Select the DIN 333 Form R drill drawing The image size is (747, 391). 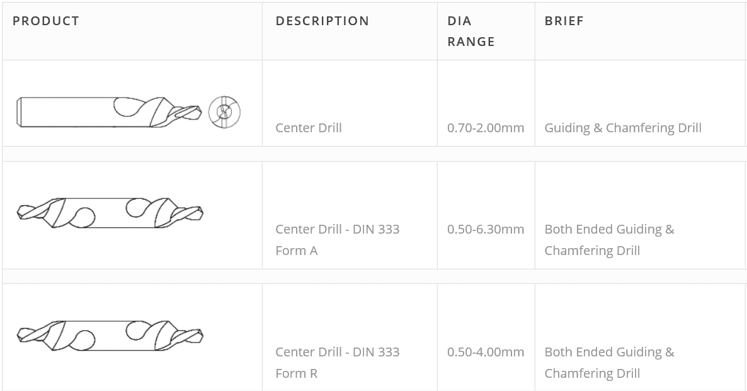coord(110,335)
